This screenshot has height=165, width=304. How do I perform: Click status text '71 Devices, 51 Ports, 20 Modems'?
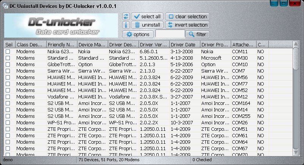pos(109,160)
